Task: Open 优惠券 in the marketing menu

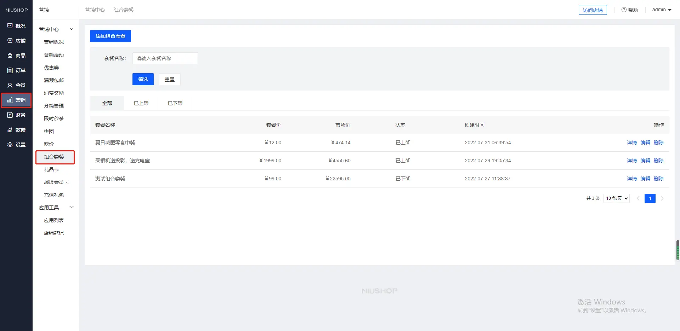Action: (51, 68)
